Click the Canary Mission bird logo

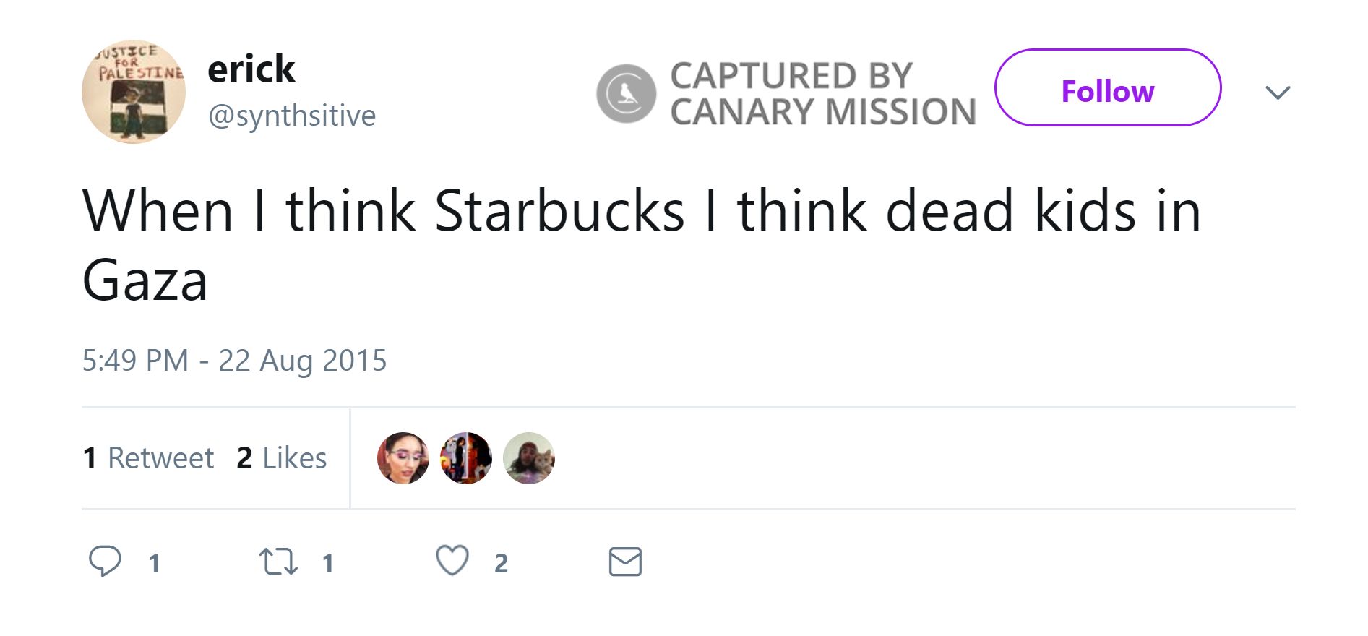click(626, 93)
